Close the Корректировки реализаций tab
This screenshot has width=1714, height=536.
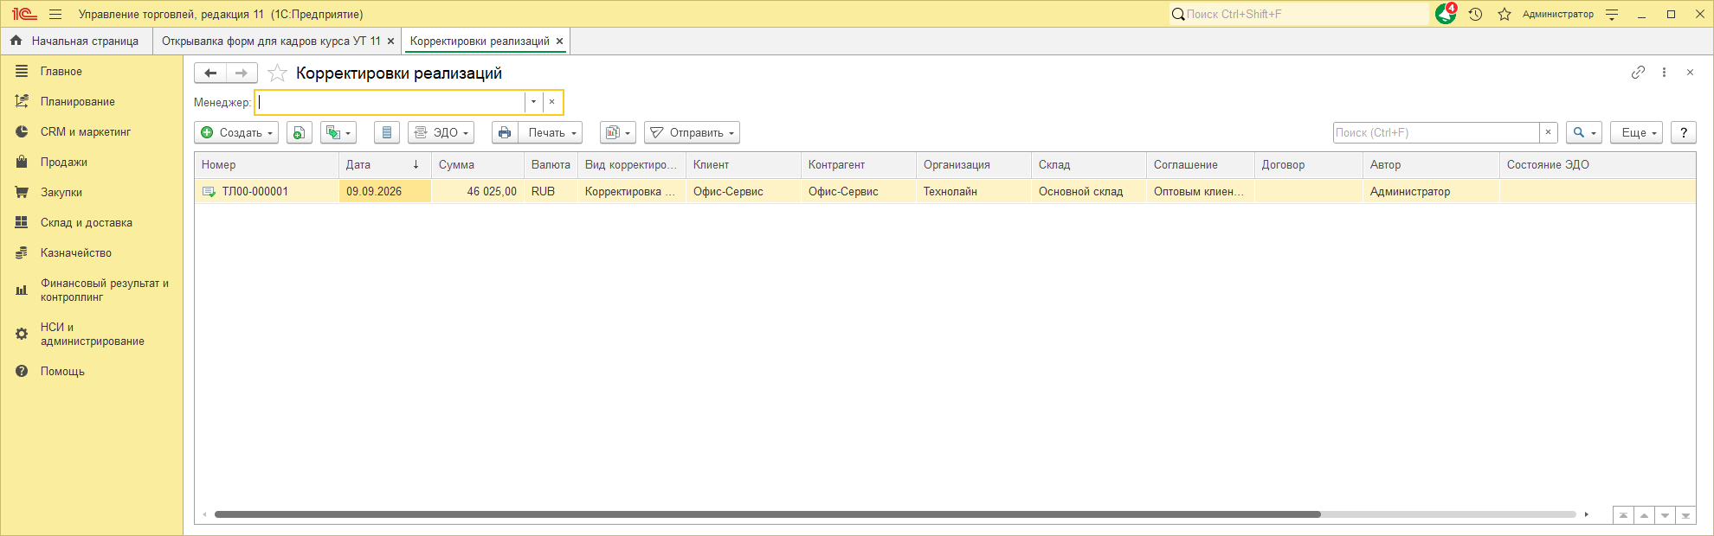coord(559,41)
